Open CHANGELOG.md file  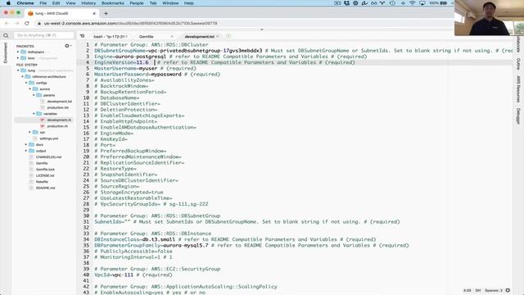pos(48,157)
